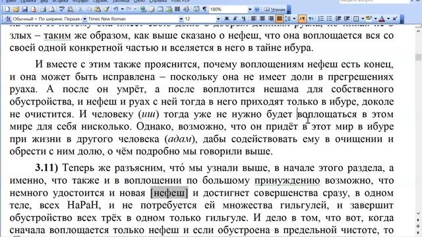Open Word Help question-mark icon

click(257, 9)
